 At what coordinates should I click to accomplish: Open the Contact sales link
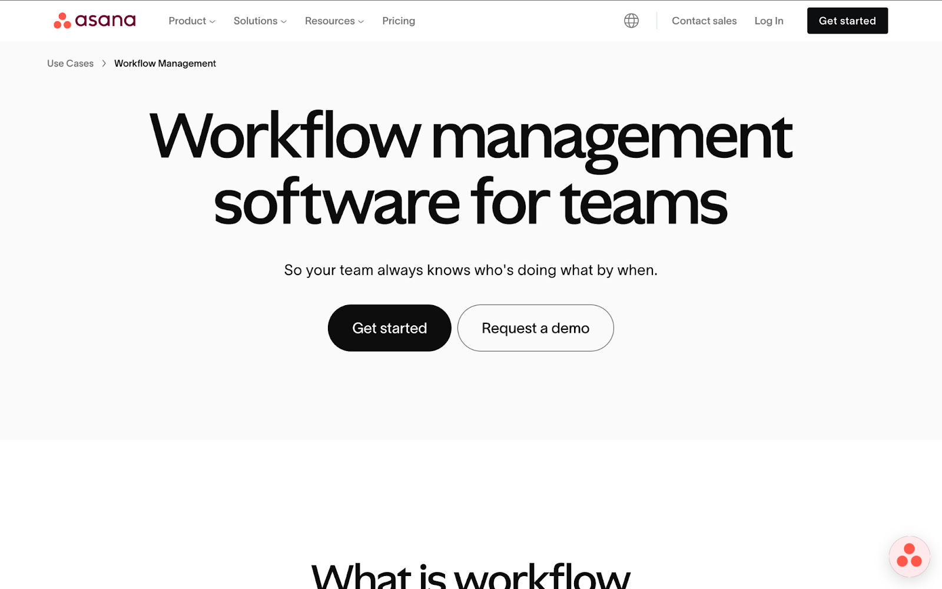point(704,21)
